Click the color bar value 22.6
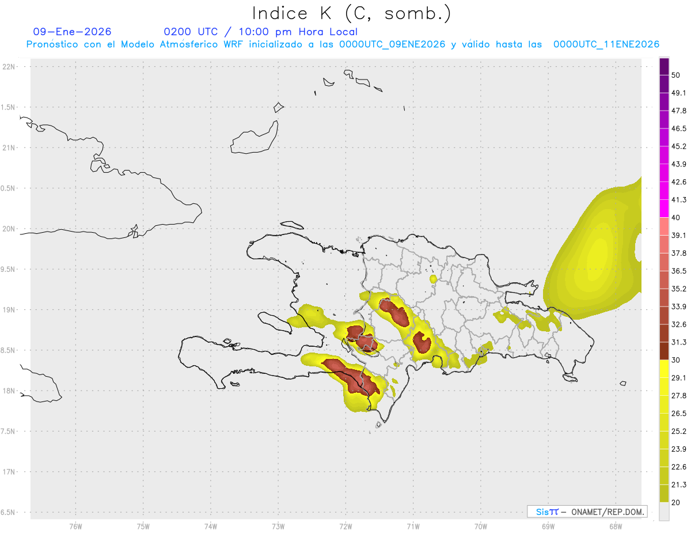691x534 pixels. point(679,467)
